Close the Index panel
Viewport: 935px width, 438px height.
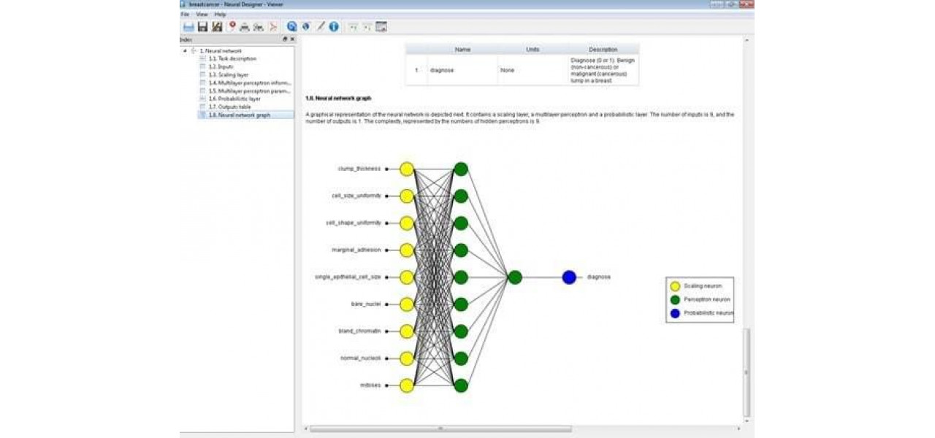[292, 39]
